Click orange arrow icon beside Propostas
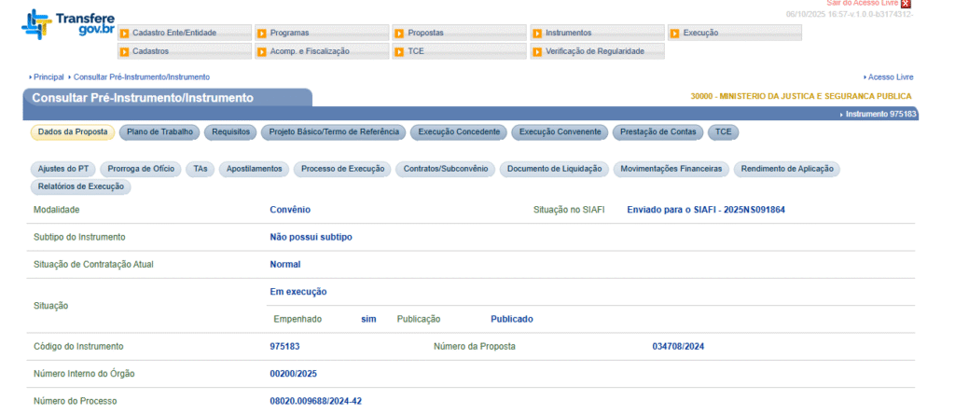Image resolution: width=955 pixels, height=413 pixels. 399,34
